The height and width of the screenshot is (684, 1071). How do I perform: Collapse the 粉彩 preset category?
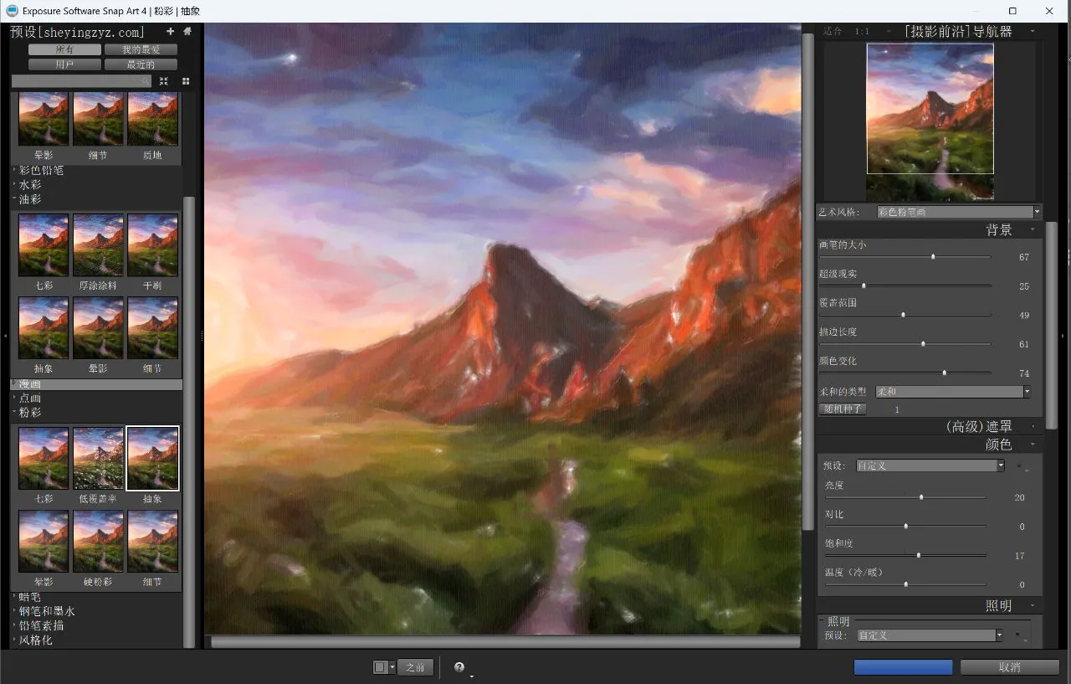[30, 413]
